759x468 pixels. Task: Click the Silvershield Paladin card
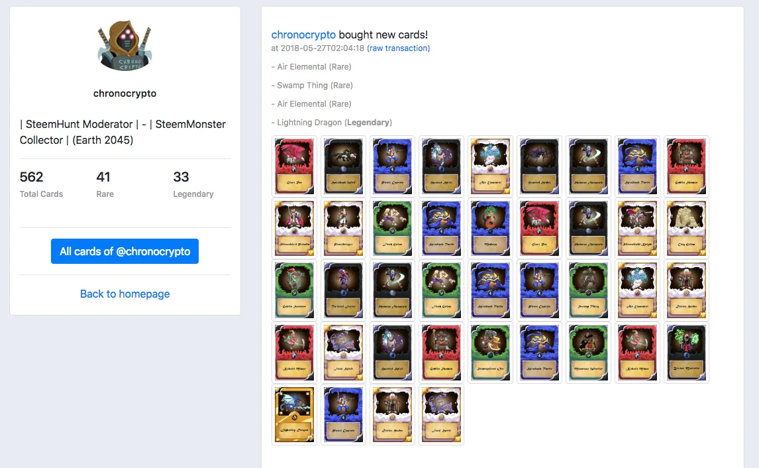[294, 229]
